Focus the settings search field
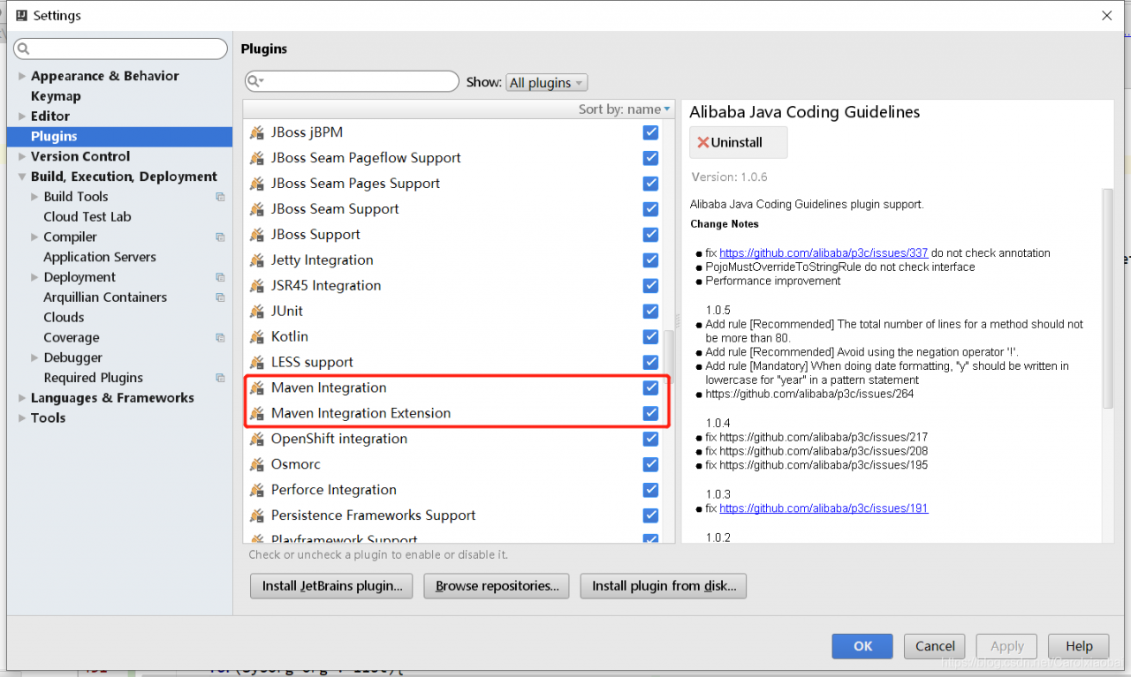The image size is (1131, 677). point(121,49)
